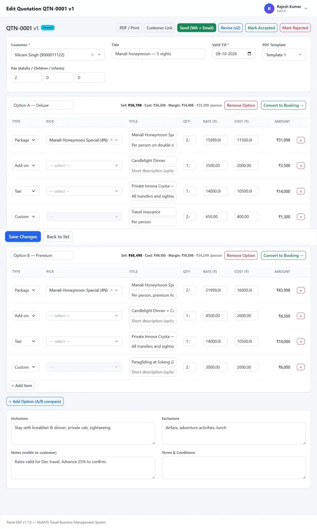Click Revise (v2) button
317x529 pixels.
[x=231, y=28]
